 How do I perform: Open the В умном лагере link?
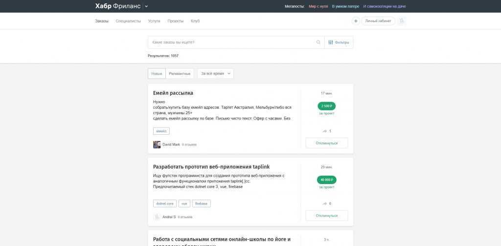345,6
